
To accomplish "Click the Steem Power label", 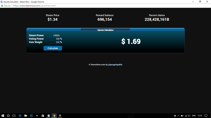I will [36, 35].
